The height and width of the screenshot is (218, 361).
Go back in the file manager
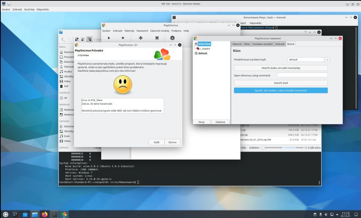tap(63, 39)
